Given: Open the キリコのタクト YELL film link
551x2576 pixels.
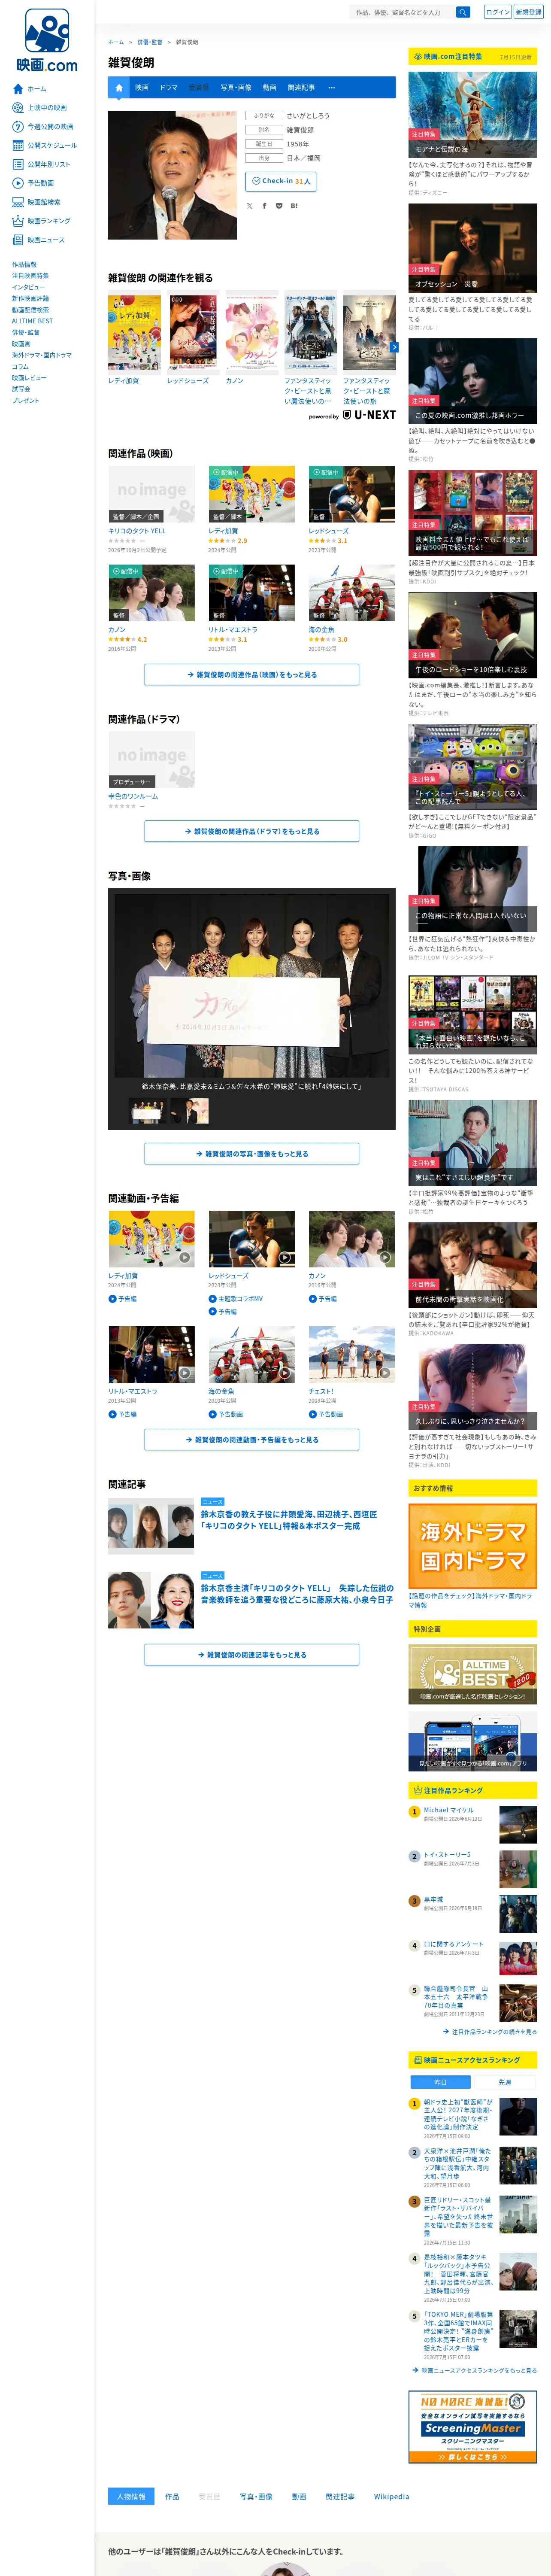Looking at the screenshot, I should (137, 531).
